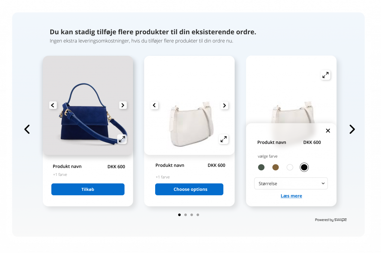
Task: Show previous image of blue handbag
Action: click(53, 105)
